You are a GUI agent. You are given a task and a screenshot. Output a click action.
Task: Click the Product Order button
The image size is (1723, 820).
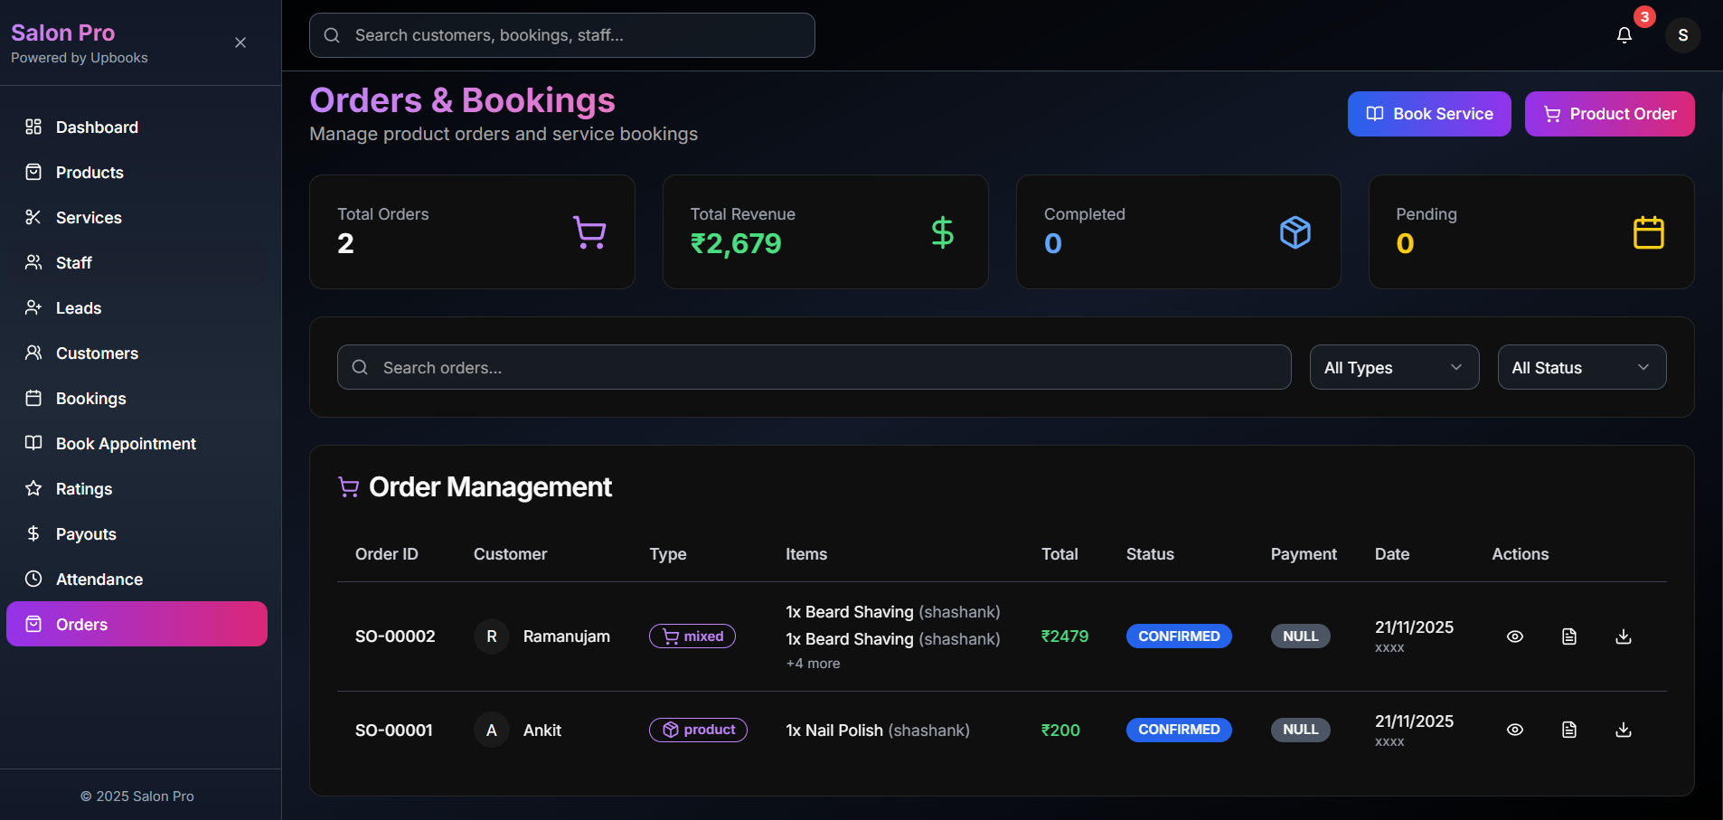coord(1609,113)
